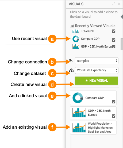
Task: Add World Population Highlight Marks visual
Action: click(93, 128)
